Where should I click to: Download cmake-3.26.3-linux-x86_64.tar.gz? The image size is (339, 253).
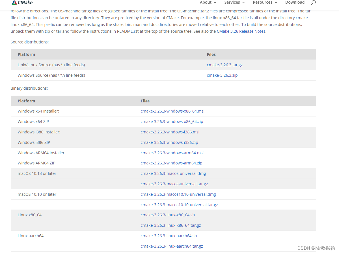click(171, 225)
